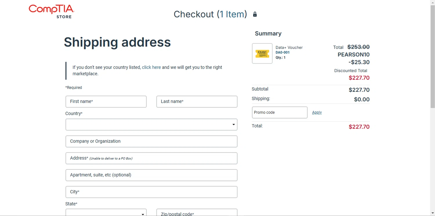The height and width of the screenshot is (216, 435).
Task: Click the secure checkout padlock icon
Action: [x=255, y=14]
